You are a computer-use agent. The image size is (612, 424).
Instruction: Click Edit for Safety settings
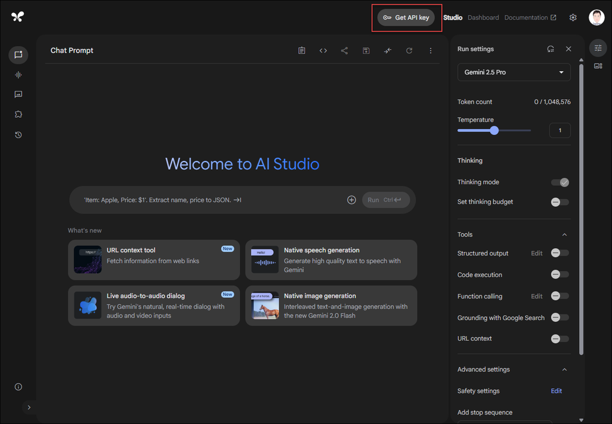click(556, 391)
